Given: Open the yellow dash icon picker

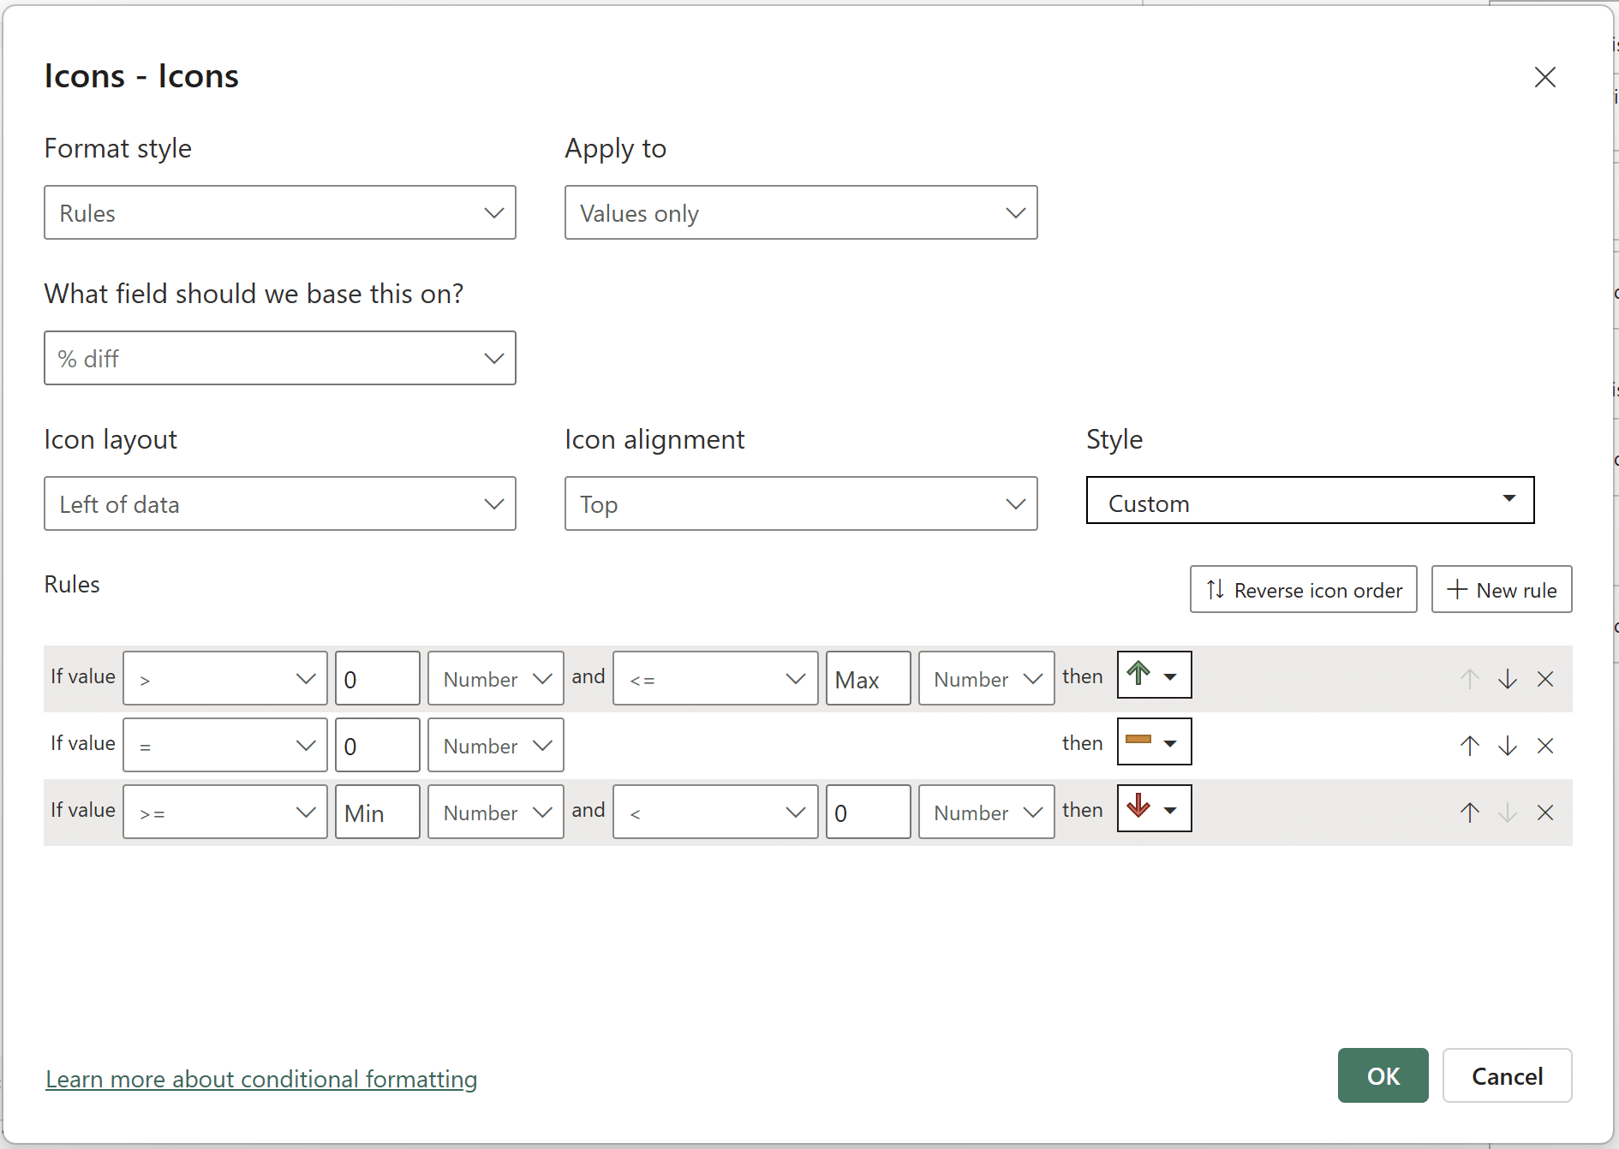Looking at the screenshot, I should 1154,742.
